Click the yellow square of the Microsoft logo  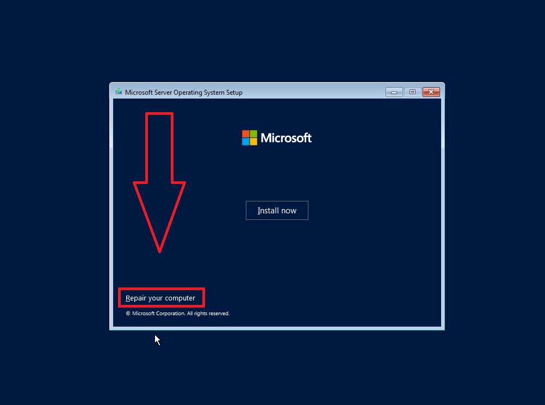(x=253, y=142)
